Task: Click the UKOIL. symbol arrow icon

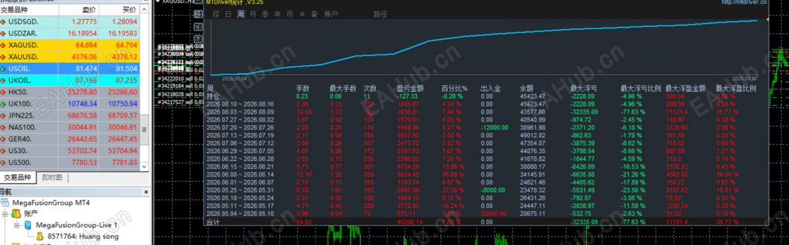Action: [3, 80]
